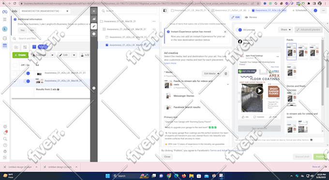This screenshot has width=329, height=180.
Task: Select campaign Awareness_01_LB_Mar28_31 in tree
Action: click(120, 21)
